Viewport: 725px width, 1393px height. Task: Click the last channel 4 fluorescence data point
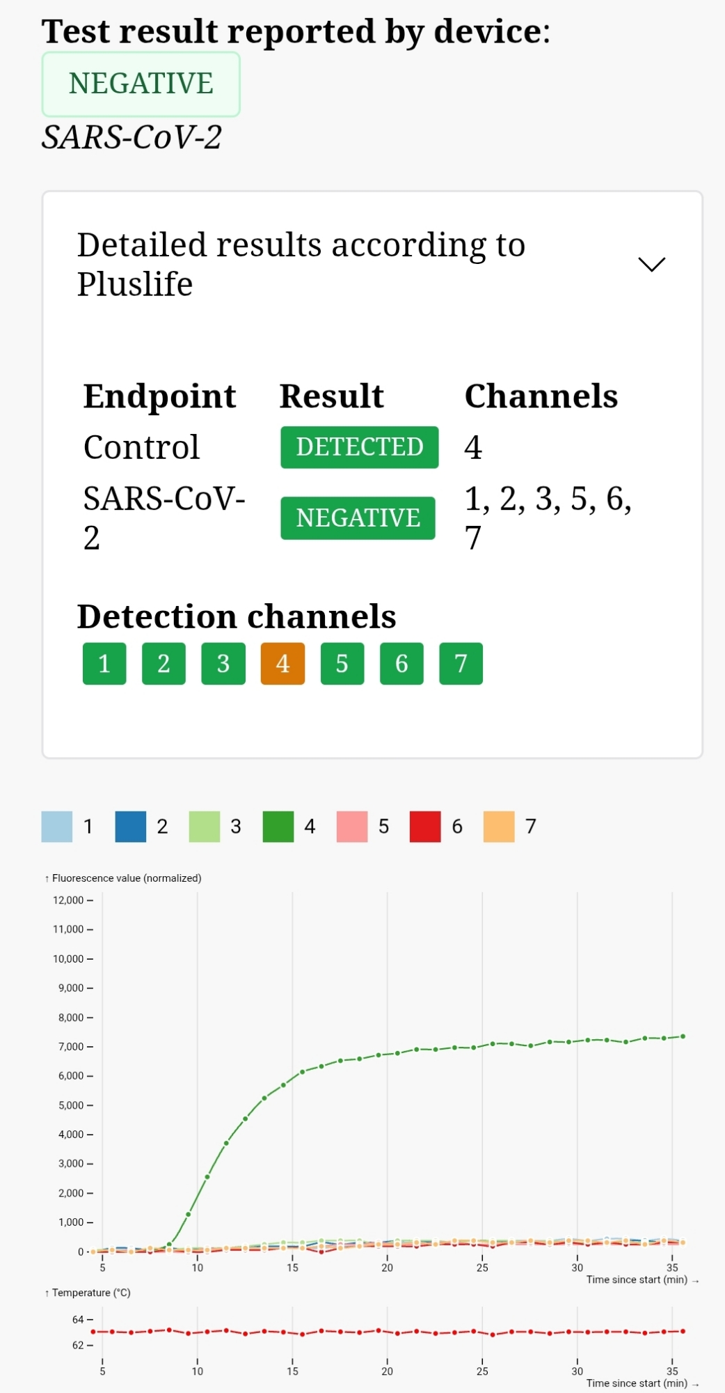pos(683,1036)
